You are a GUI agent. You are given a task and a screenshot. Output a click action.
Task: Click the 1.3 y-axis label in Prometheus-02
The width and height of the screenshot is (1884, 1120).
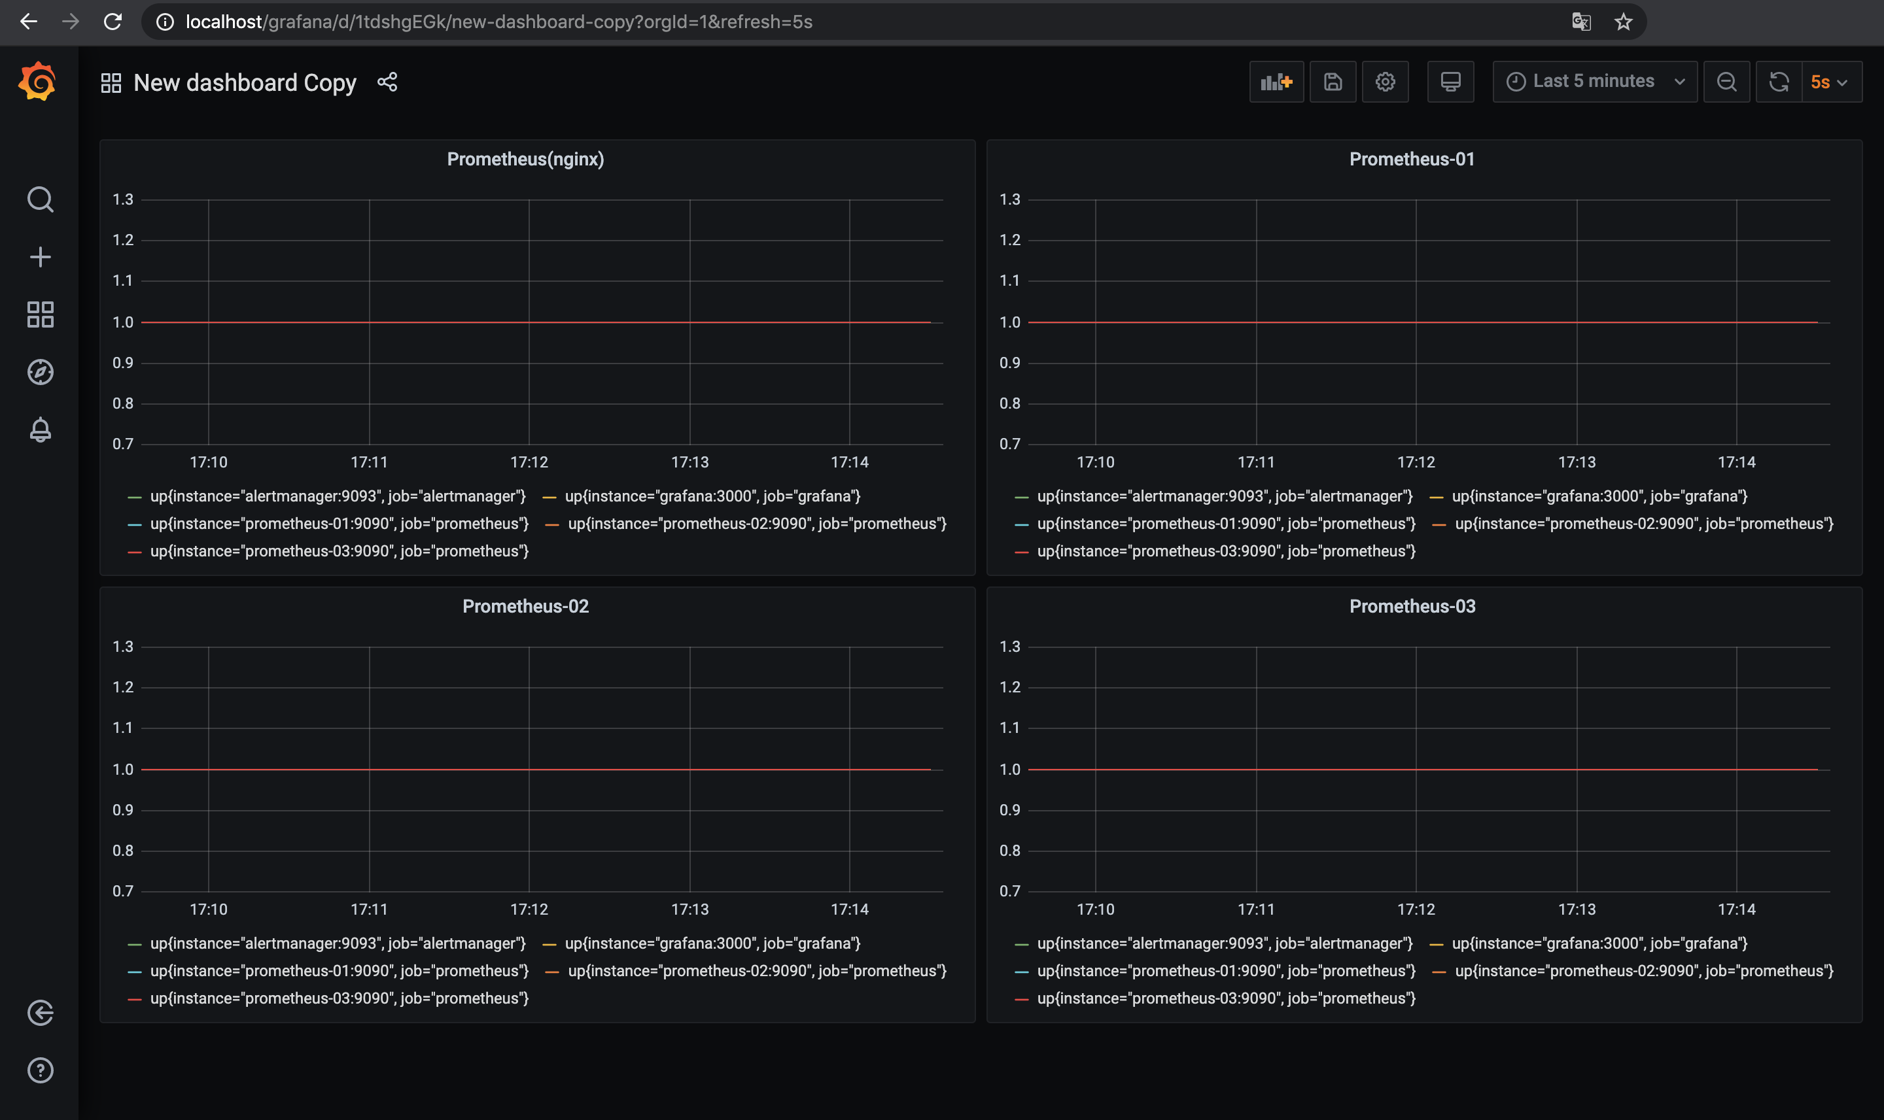tap(122, 647)
